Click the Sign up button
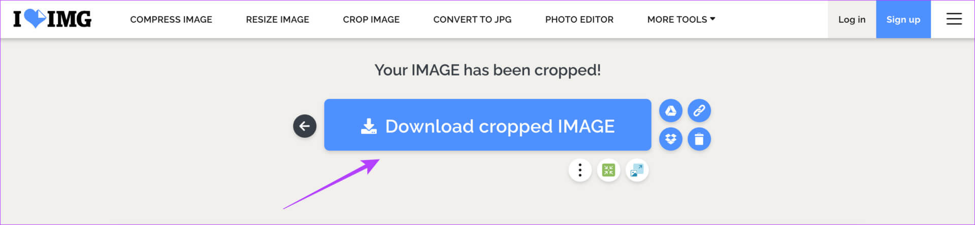Viewport: 975px width, 225px height. click(x=903, y=19)
